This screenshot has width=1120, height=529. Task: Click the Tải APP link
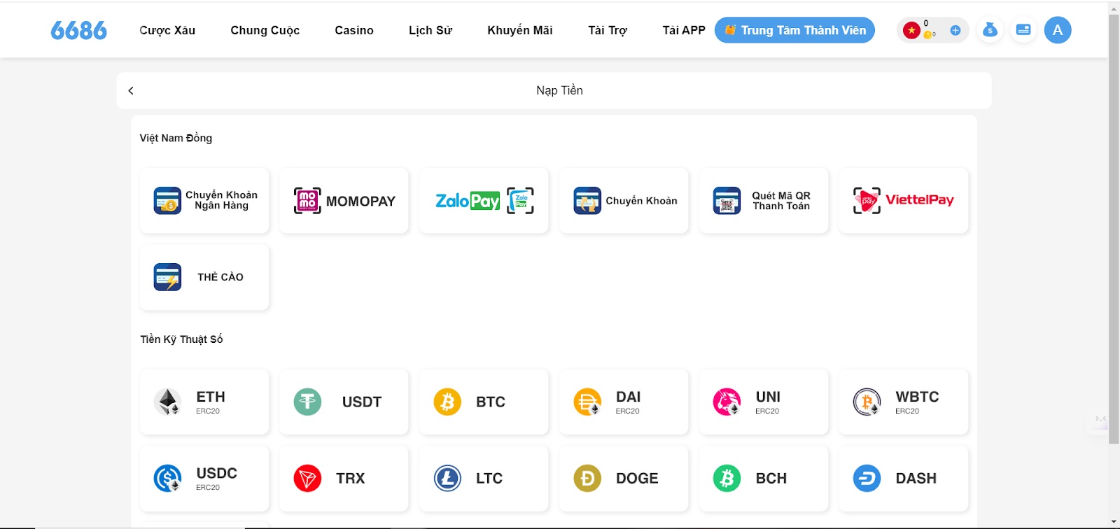[684, 30]
